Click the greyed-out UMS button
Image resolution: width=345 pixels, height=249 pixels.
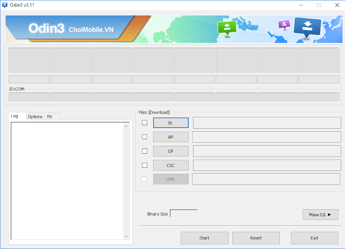[171, 179]
